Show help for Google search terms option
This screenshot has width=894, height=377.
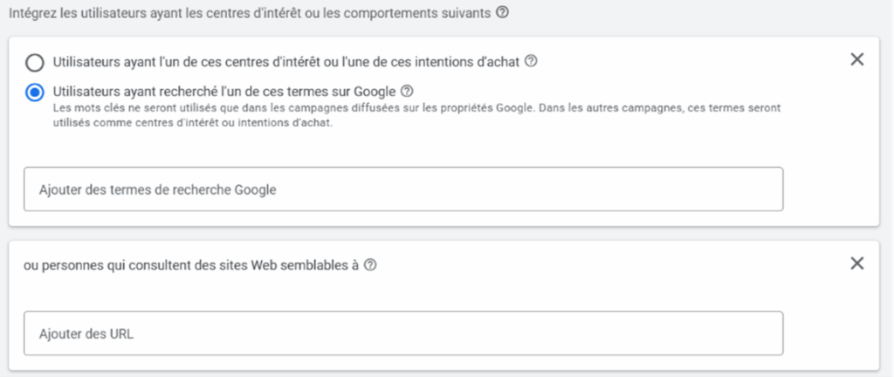pyautogui.click(x=406, y=90)
